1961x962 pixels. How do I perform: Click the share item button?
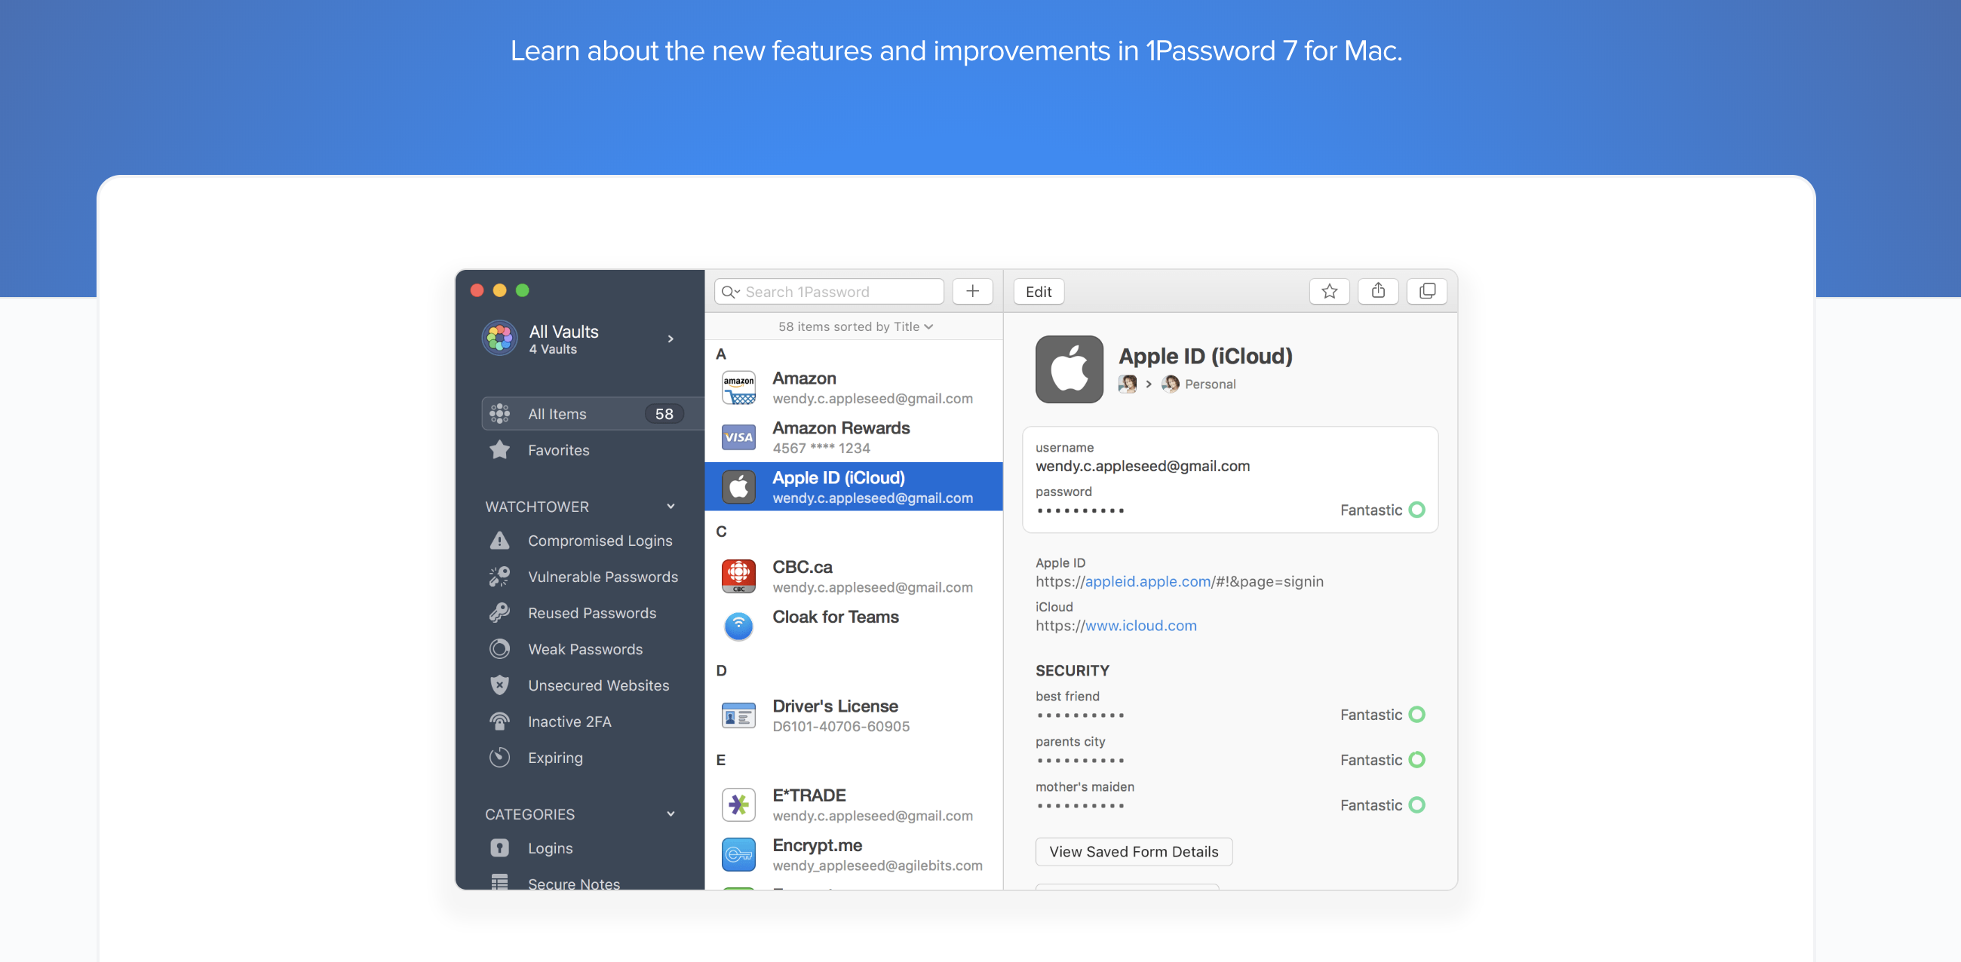pyautogui.click(x=1378, y=292)
